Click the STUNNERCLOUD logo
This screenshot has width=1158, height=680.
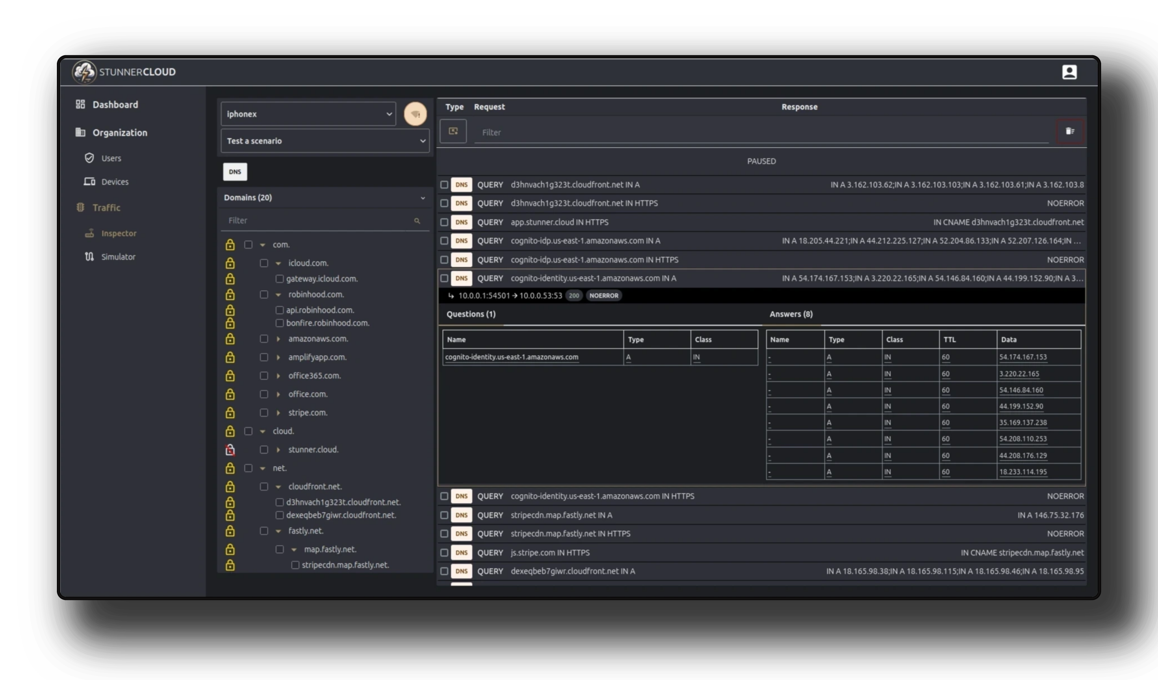pos(123,72)
